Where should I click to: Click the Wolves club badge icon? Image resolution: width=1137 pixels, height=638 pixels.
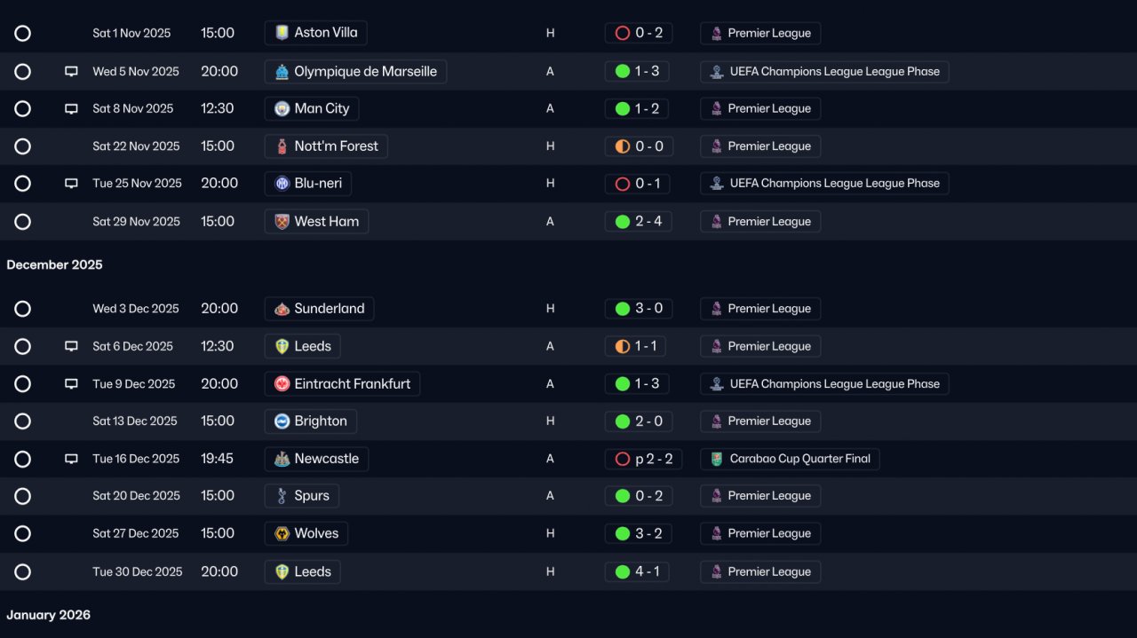[x=282, y=533]
